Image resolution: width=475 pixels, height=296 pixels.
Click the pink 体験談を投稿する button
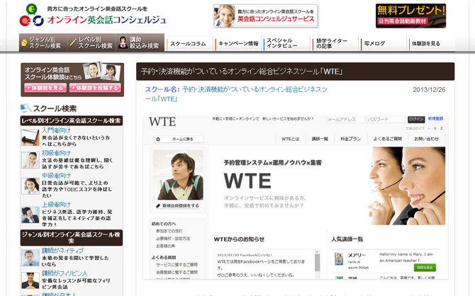pyautogui.click(x=95, y=88)
